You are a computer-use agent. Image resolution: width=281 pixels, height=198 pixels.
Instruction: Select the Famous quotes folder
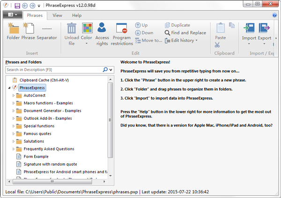coord(37,134)
